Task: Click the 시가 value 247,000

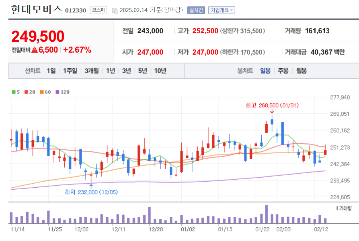Action: pyautogui.click(x=150, y=52)
